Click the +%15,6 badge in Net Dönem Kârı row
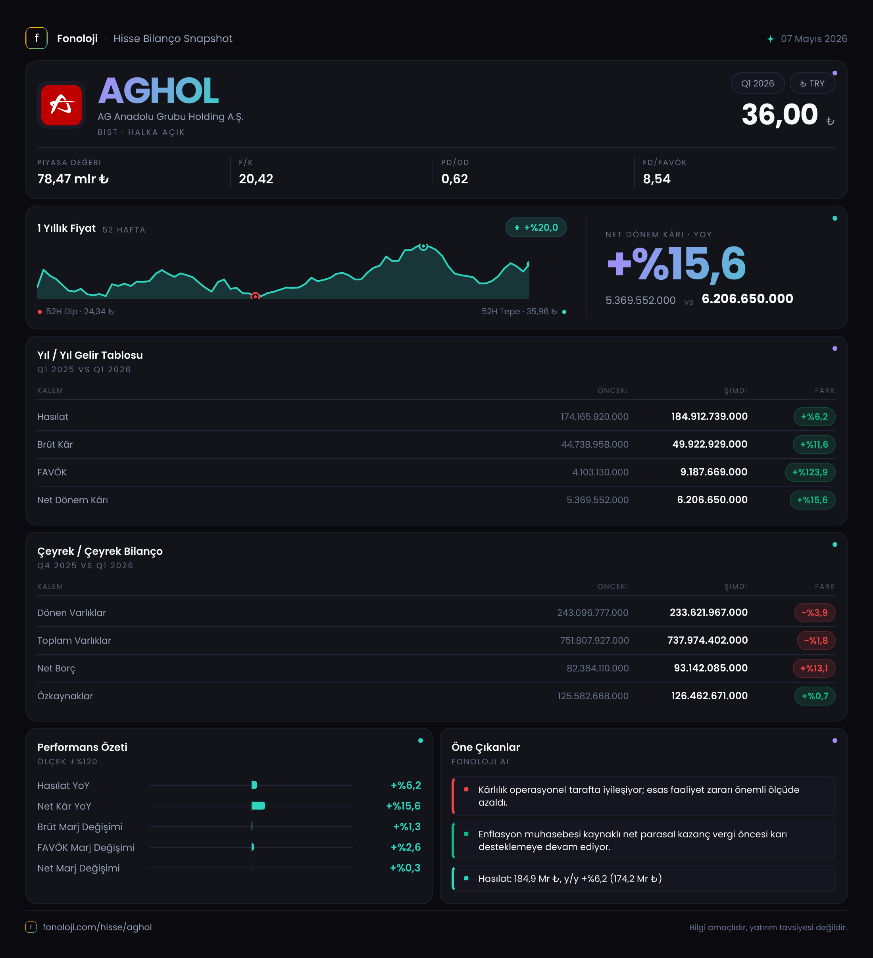 click(812, 500)
